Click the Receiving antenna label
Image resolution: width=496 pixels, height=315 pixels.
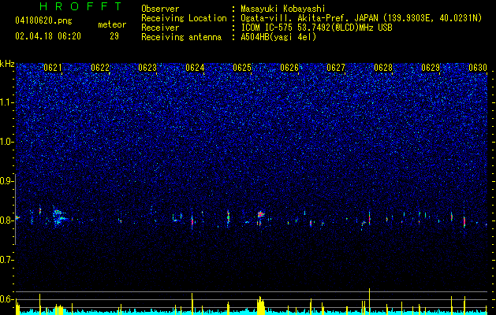181,37
